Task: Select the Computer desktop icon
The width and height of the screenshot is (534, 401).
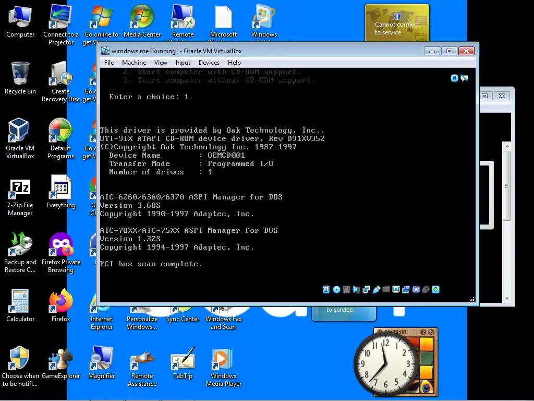Action: (x=20, y=21)
